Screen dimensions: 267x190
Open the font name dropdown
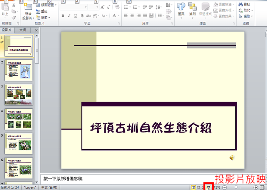pos(86,7)
